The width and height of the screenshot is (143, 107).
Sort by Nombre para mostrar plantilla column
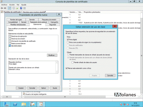point(45,12)
